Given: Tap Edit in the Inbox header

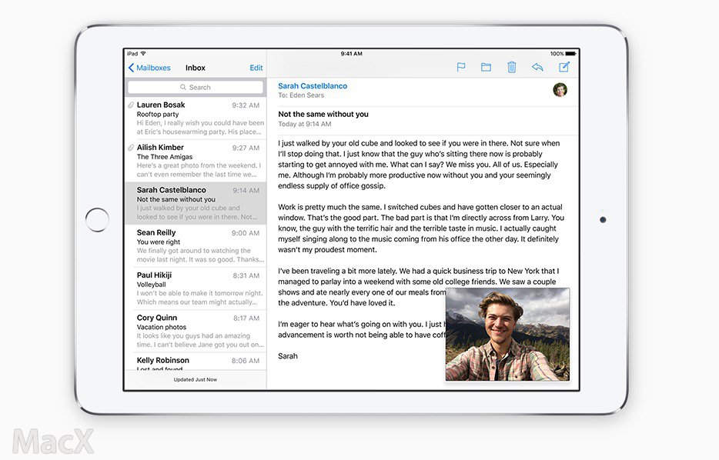Looking at the screenshot, I should (x=256, y=68).
